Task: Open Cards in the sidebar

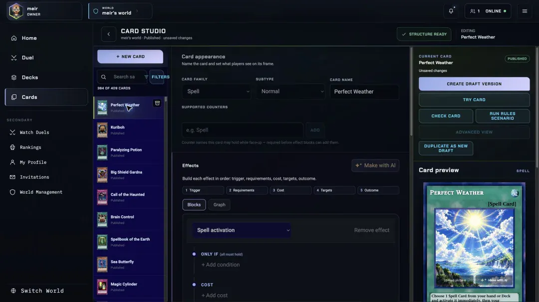Action: [x=46, y=97]
